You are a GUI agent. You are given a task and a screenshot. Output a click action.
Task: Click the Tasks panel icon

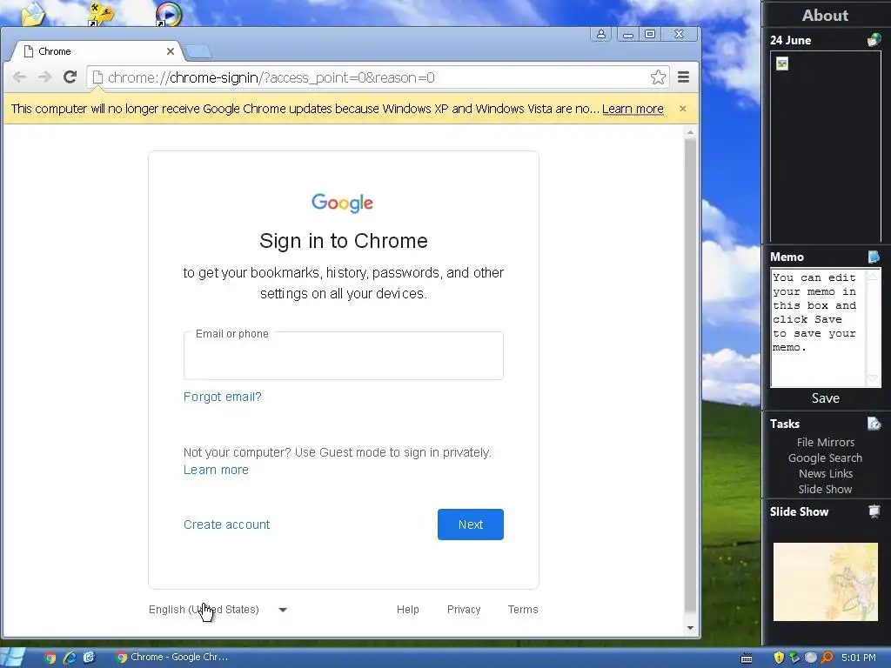click(874, 424)
